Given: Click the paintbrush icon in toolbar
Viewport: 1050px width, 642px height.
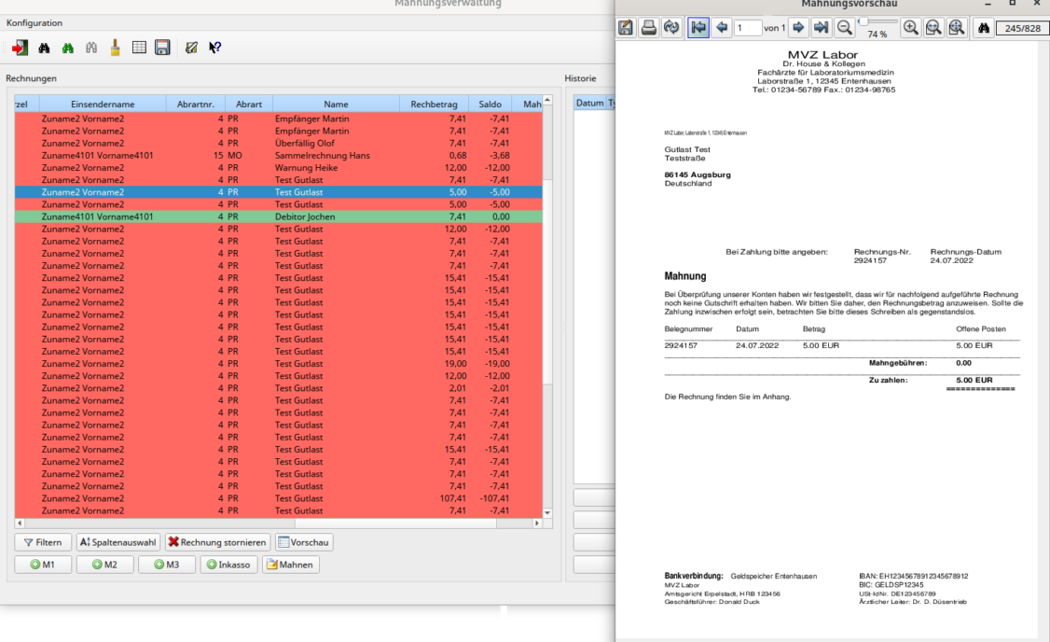Looking at the screenshot, I should point(115,48).
